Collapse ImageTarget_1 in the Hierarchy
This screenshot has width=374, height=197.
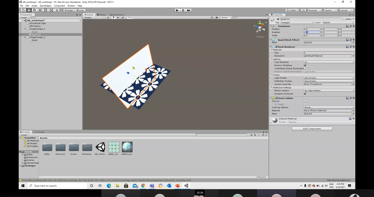click(x=25, y=29)
